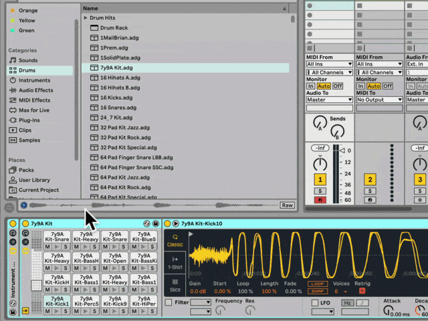Open the Max for Live category
This screenshot has width=428, height=321.
coord(34,110)
